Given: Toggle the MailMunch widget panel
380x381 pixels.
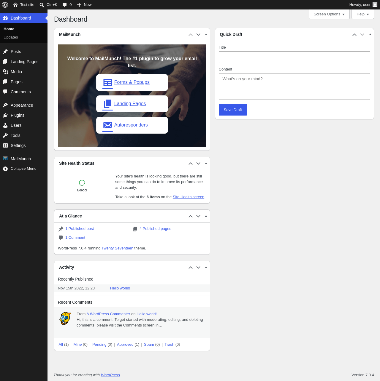Looking at the screenshot, I should 206,34.
